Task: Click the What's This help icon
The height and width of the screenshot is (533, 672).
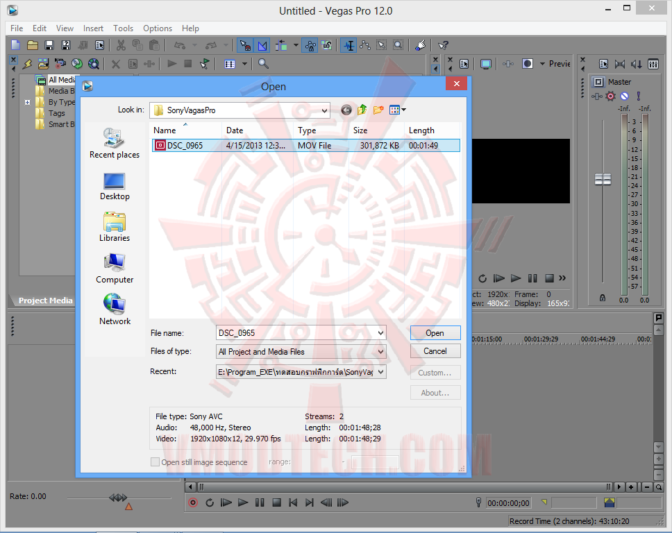Action: 443,45
